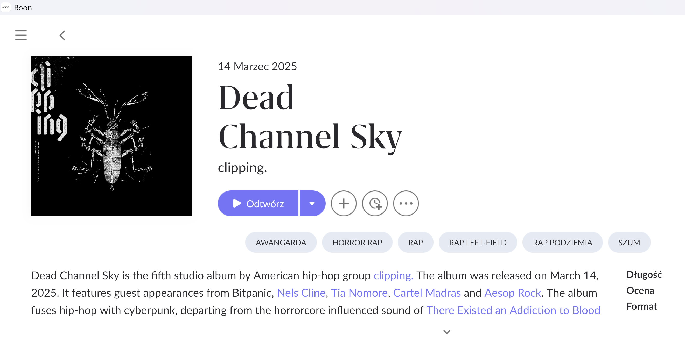
Task: Open the Nels Cline artist link
Action: [x=301, y=293]
